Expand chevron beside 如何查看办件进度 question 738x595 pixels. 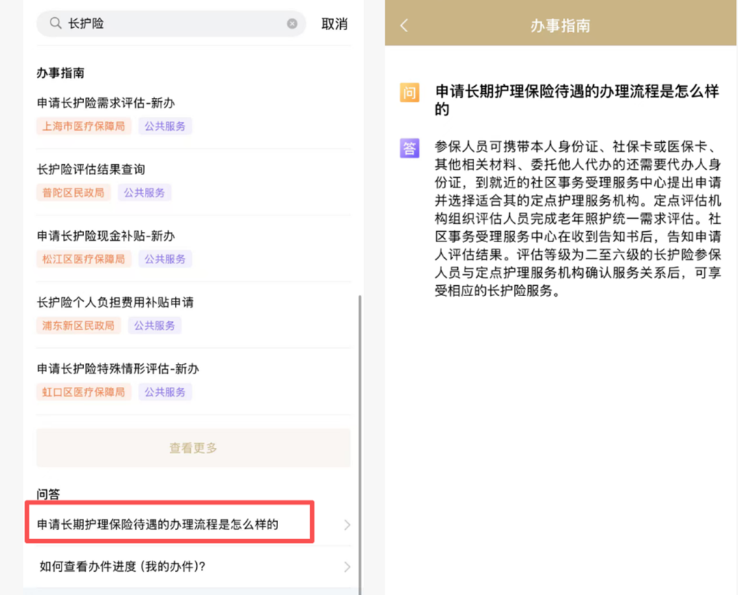347,567
